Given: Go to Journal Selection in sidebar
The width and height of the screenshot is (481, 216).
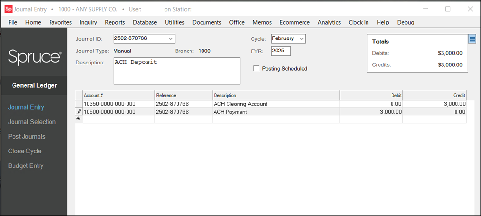Looking at the screenshot, I should point(32,122).
